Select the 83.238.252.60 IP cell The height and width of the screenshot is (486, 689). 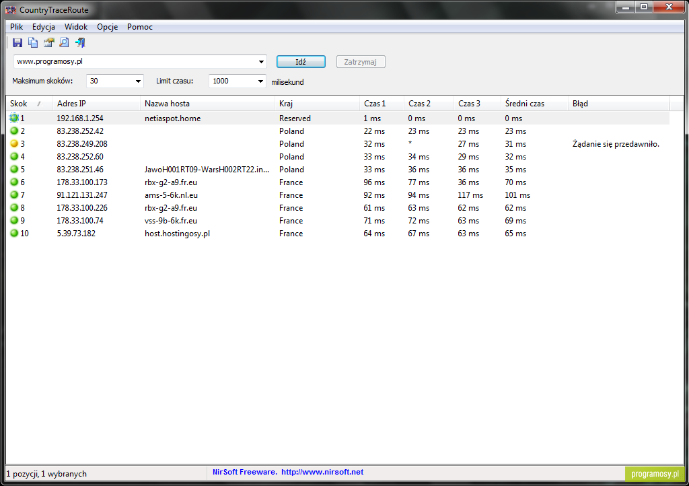[x=80, y=156]
